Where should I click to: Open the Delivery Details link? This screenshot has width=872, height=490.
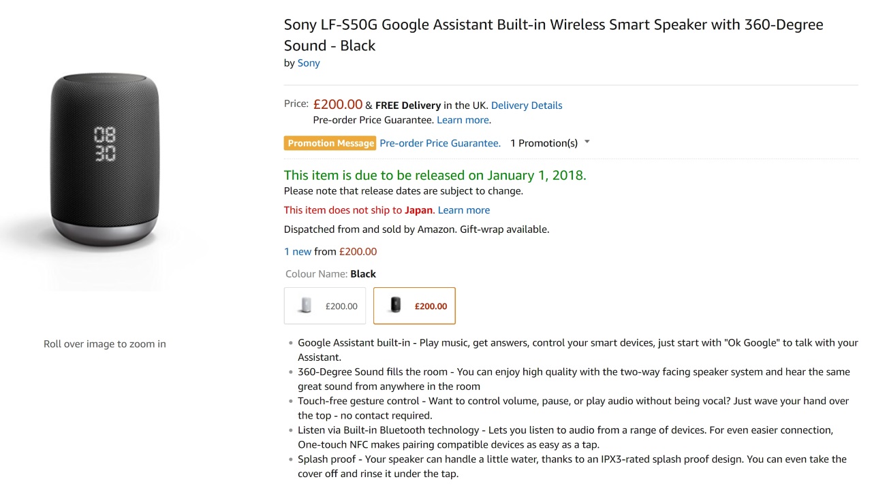[527, 105]
